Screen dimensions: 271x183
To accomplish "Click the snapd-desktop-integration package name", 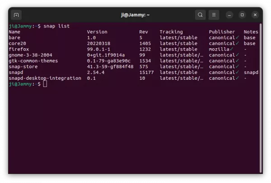I will (45, 78).
